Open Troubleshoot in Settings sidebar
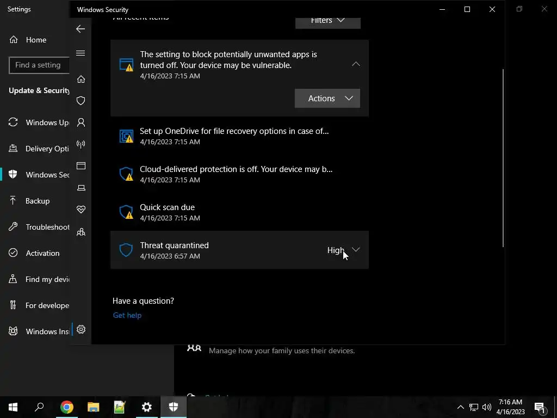The image size is (557, 418). [35, 227]
